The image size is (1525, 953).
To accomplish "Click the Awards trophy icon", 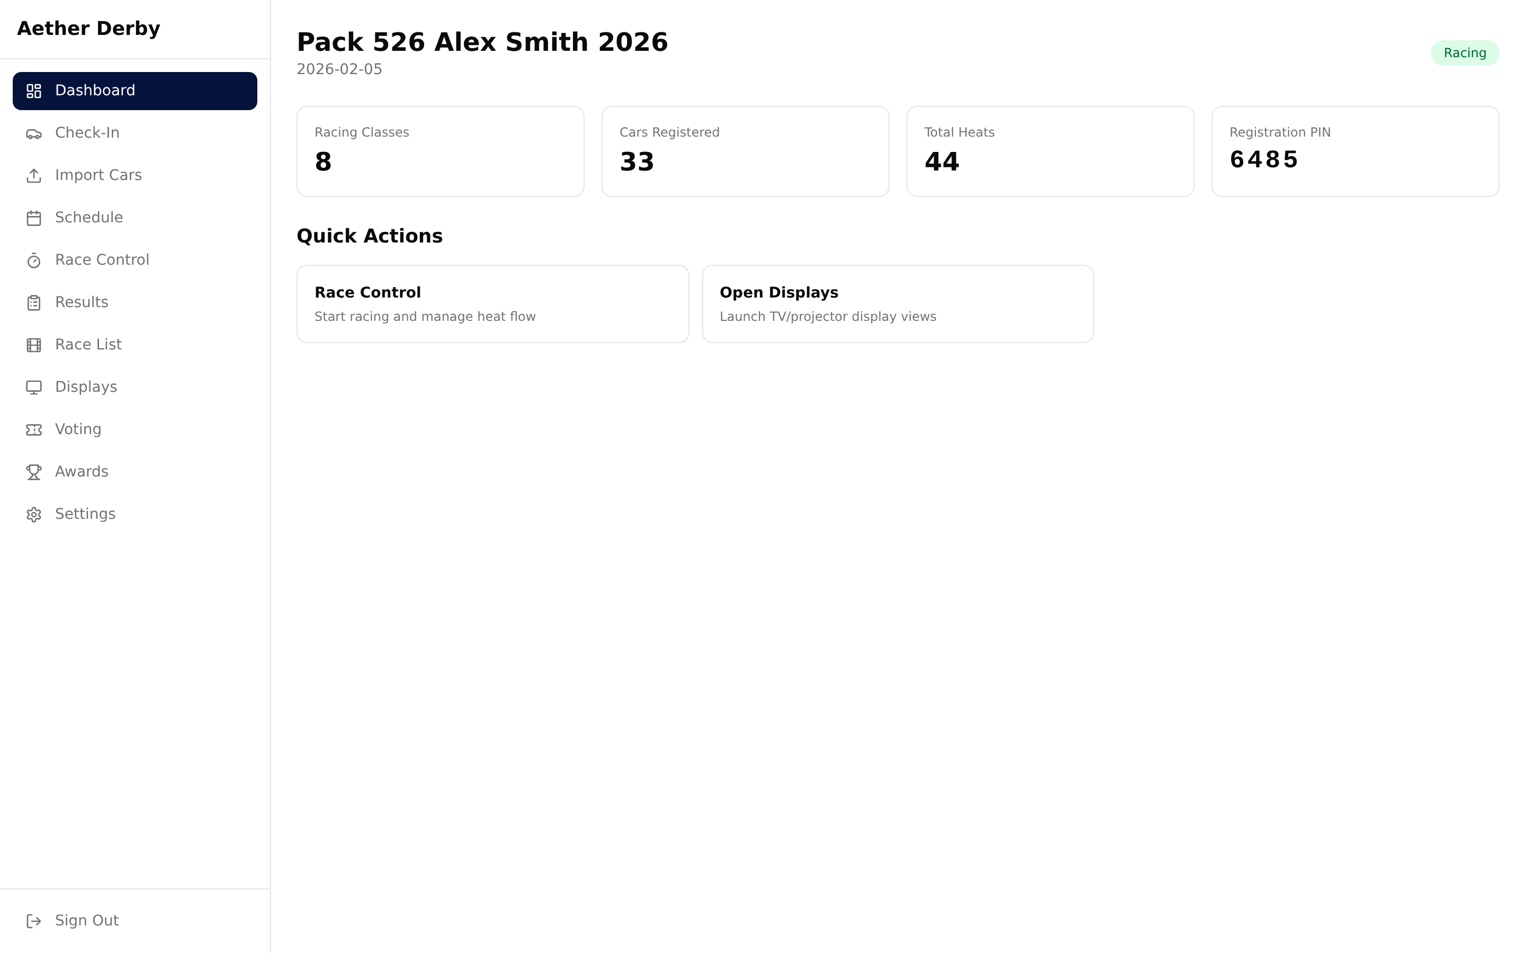I will tap(34, 472).
